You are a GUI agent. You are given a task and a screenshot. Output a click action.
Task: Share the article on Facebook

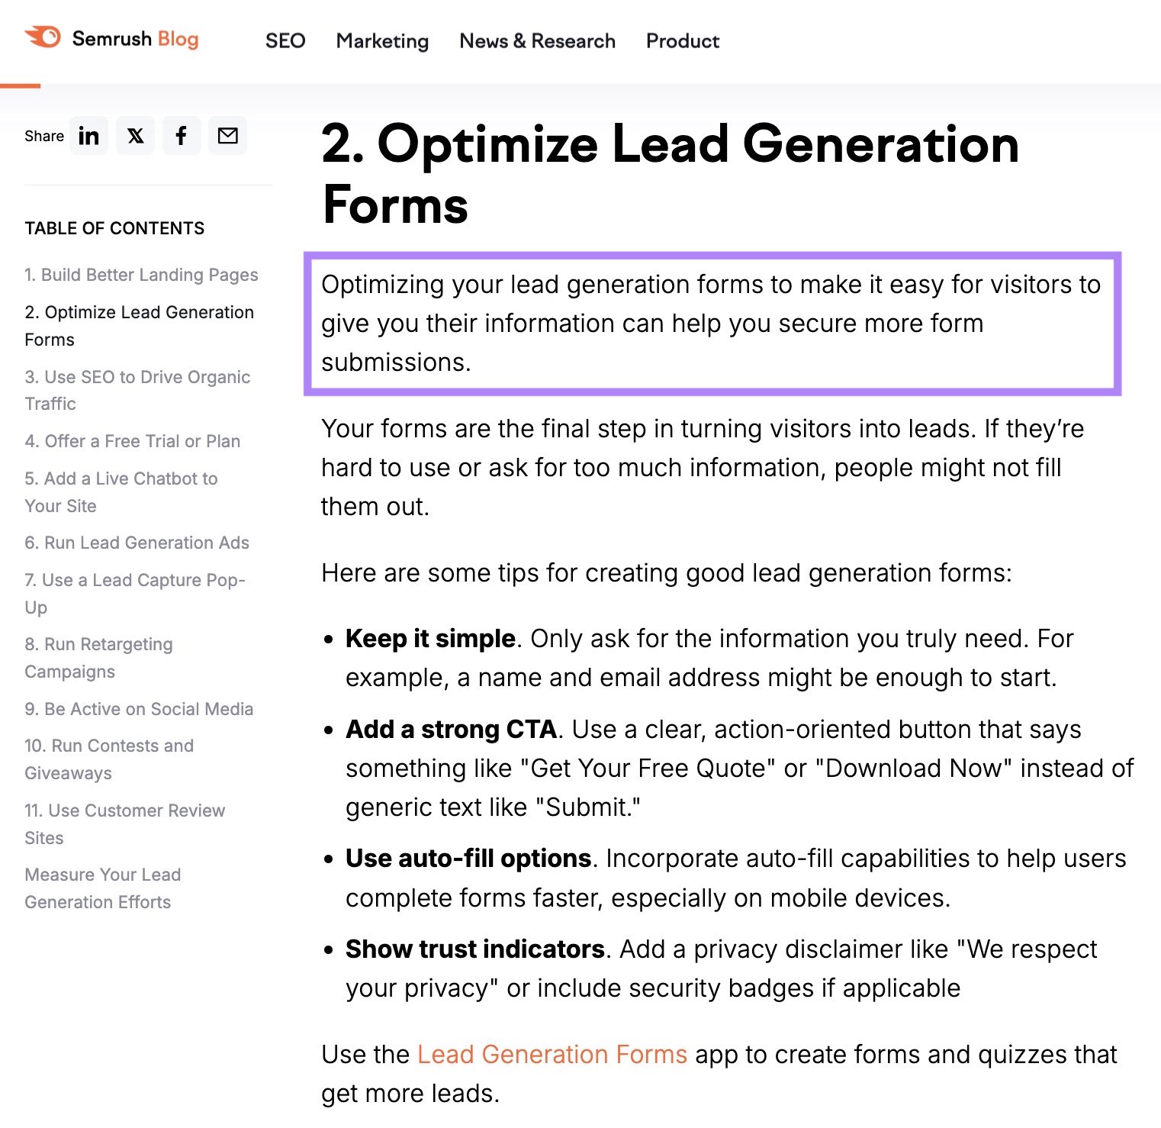(182, 135)
